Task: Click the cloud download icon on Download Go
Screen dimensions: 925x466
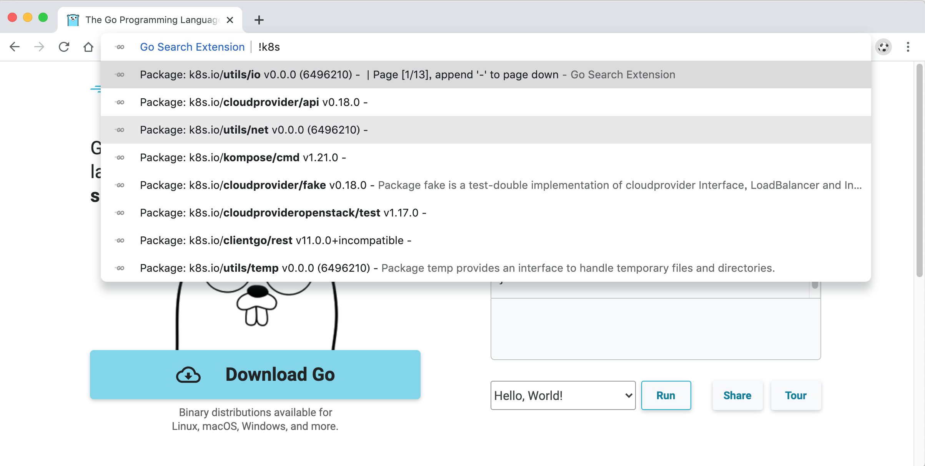Action: [188, 375]
